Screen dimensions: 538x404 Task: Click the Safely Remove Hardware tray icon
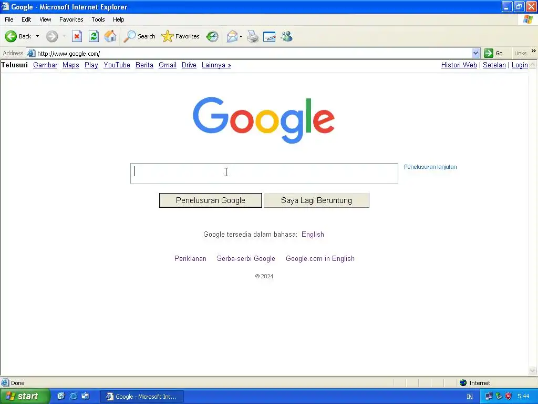(x=499, y=396)
